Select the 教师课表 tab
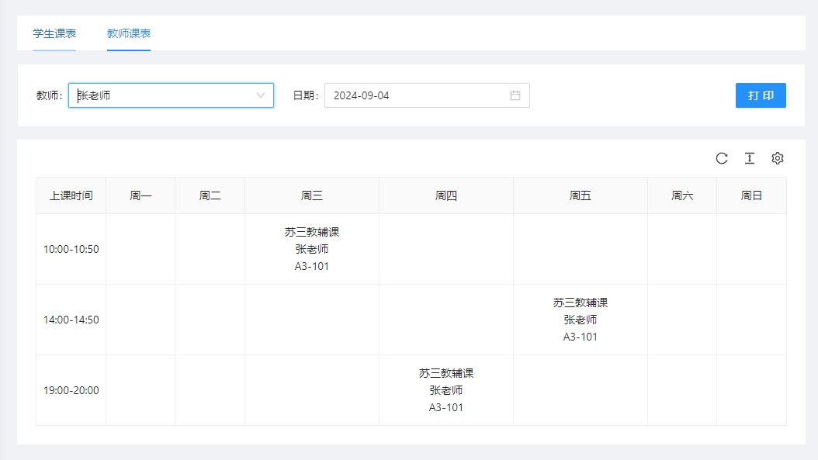The image size is (818, 460). (x=129, y=33)
